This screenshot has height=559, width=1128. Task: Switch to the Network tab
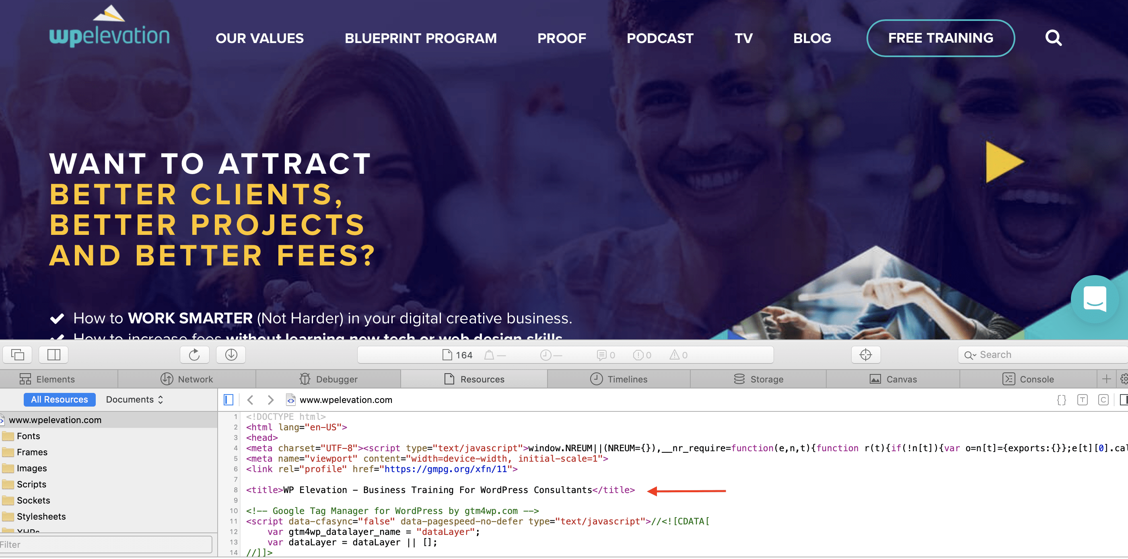pos(187,379)
